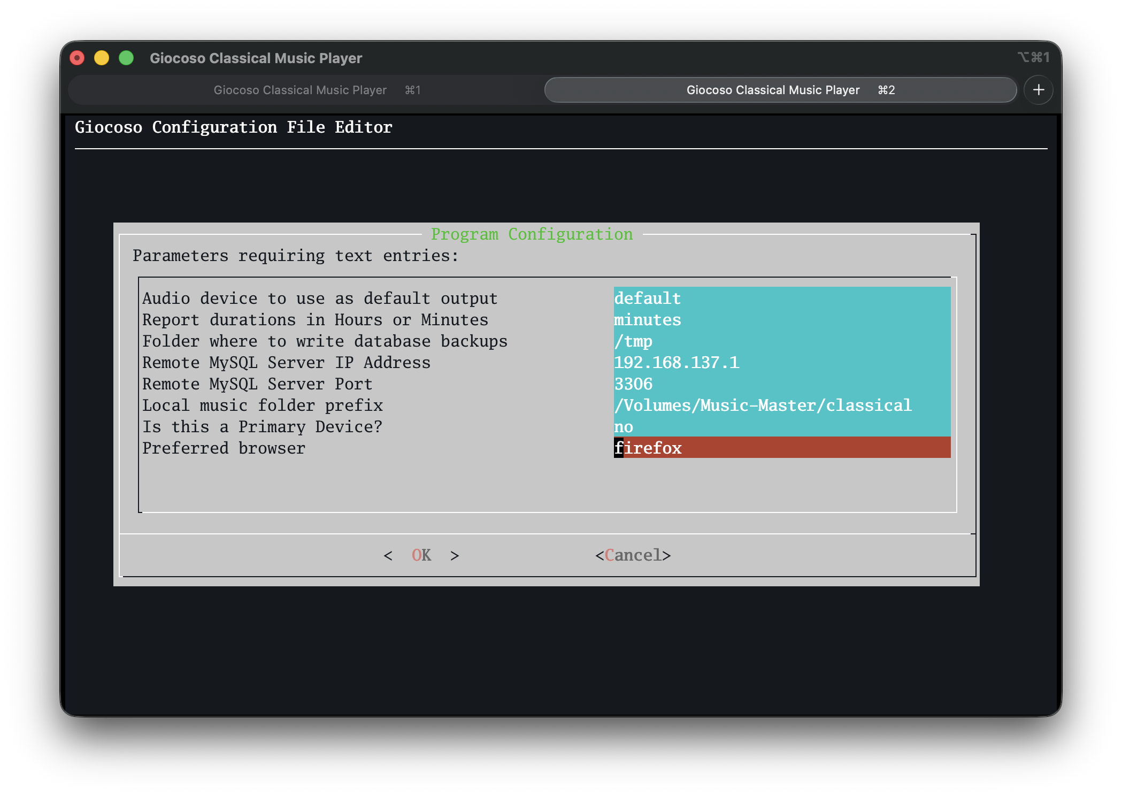
Task: Click the green zoom window button
Action: (126, 58)
